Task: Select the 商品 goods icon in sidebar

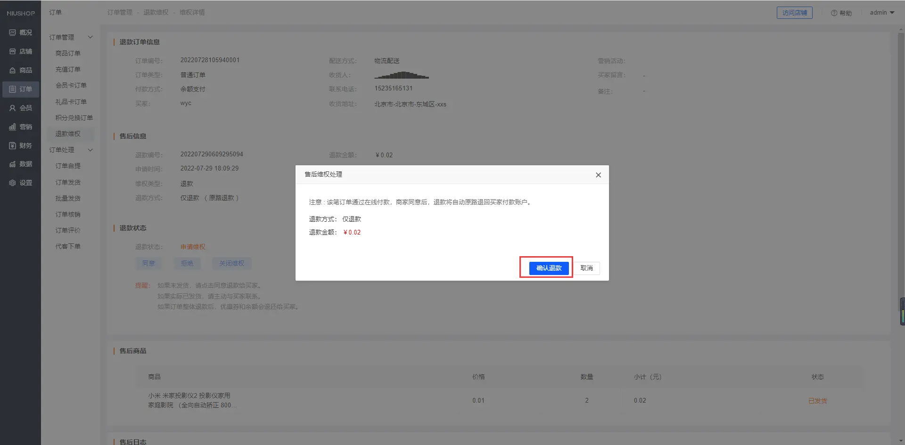Action: [x=13, y=70]
